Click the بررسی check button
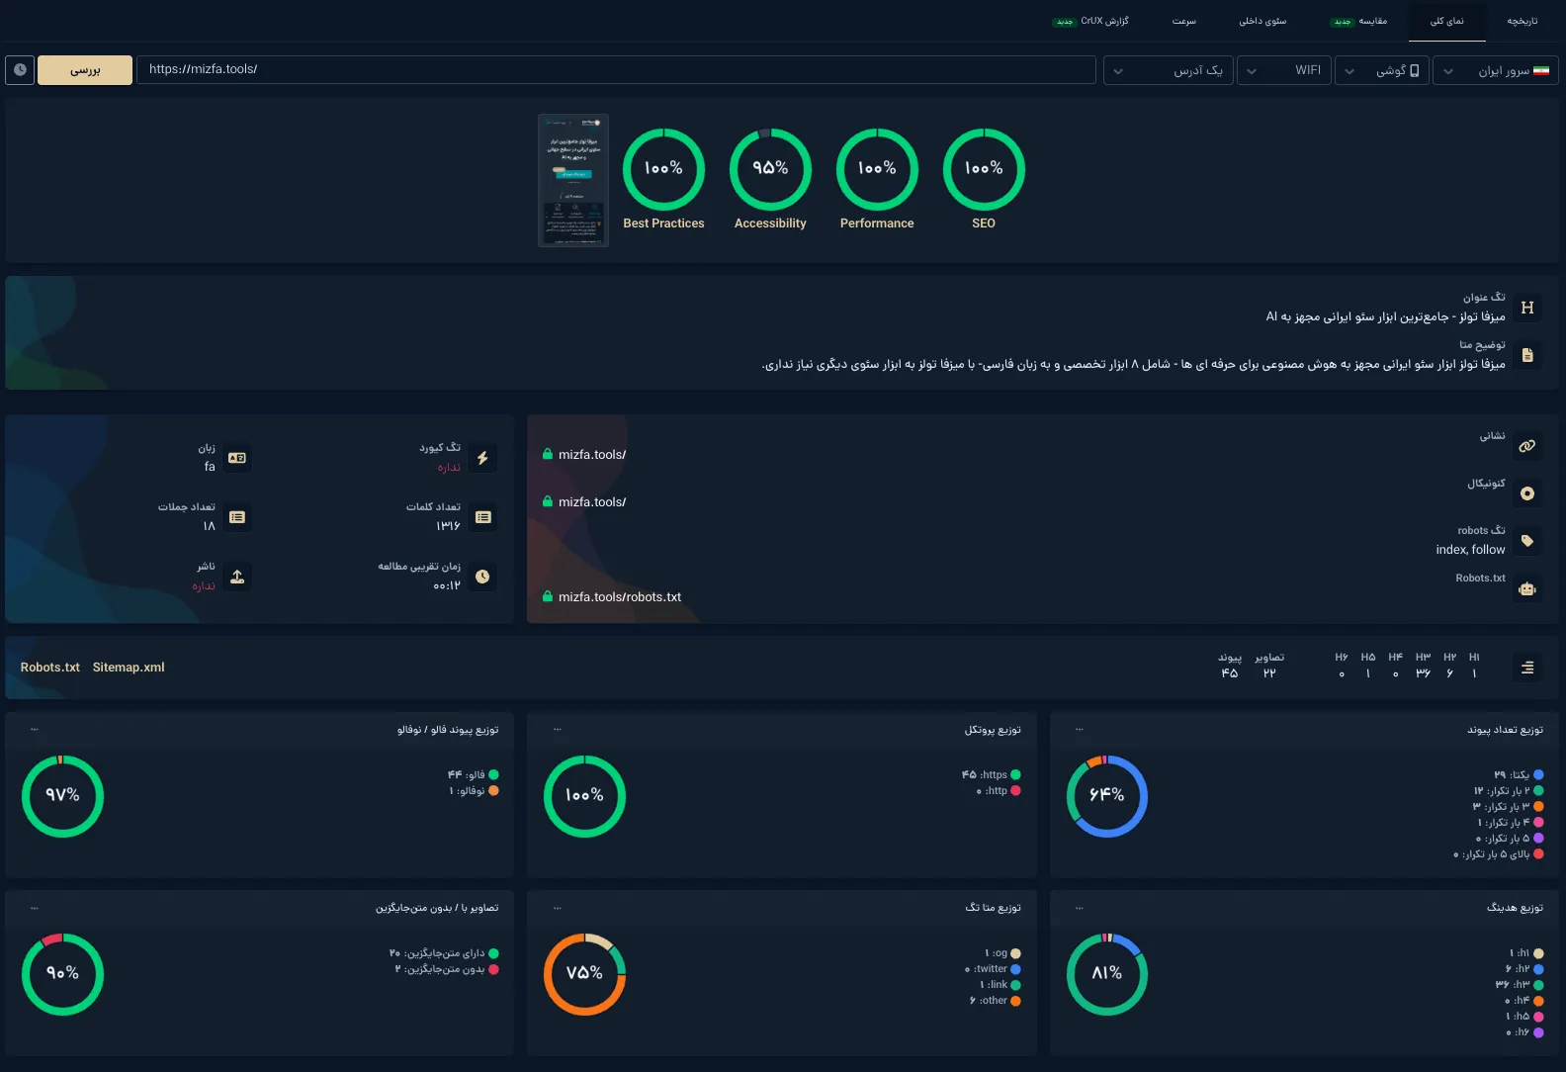Screen dimensions: 1566x1072 tap(85, 70)
